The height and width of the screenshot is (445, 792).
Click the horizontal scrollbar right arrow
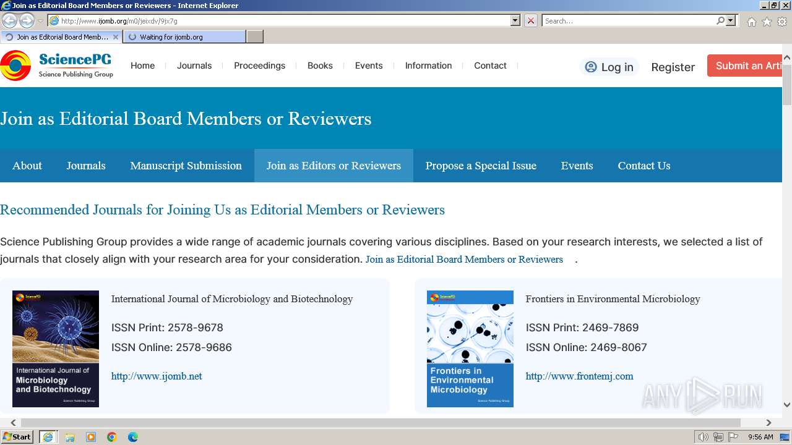tap(768, 423)
